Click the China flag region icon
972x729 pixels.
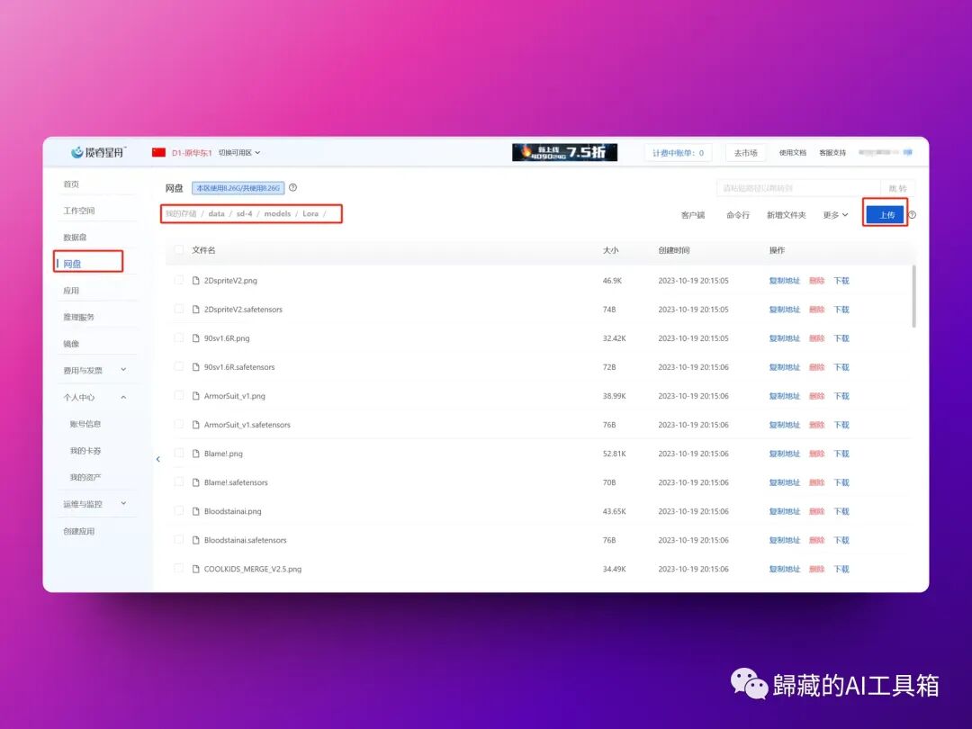pos(158,152)
